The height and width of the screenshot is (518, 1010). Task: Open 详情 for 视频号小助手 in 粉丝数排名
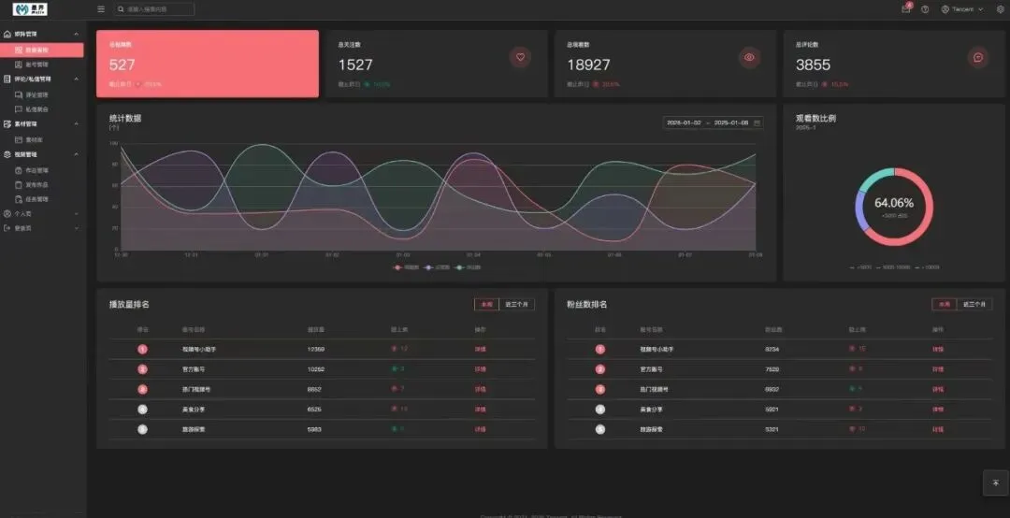(x=938, y=349)
